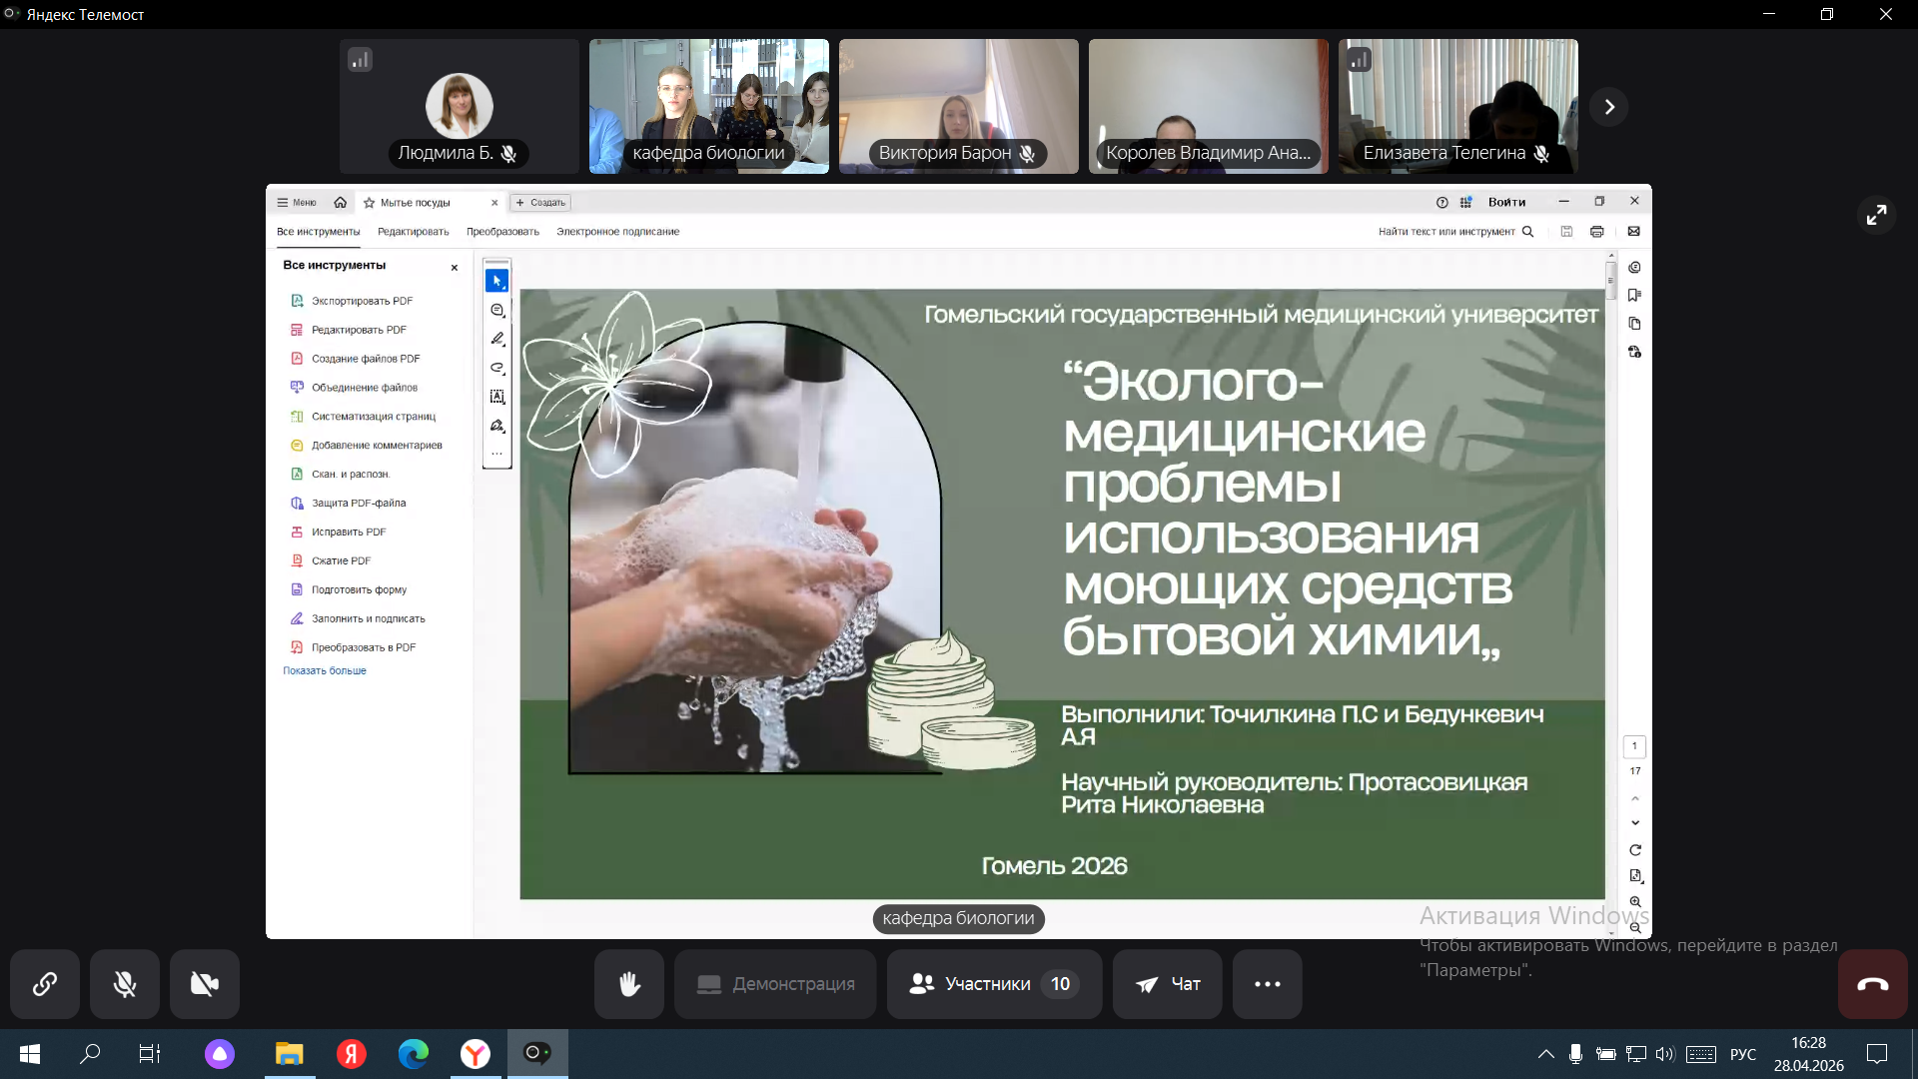Click Windows Start button
The height and width of the screenshot is (1079, 1918).
pyautogui.click(x=30, y=1053)
